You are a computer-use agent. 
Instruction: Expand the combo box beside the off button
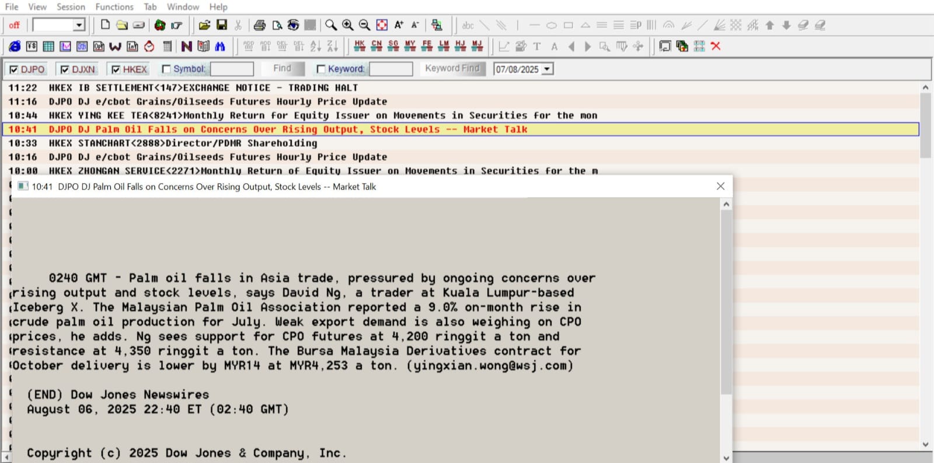pos(79,25)
